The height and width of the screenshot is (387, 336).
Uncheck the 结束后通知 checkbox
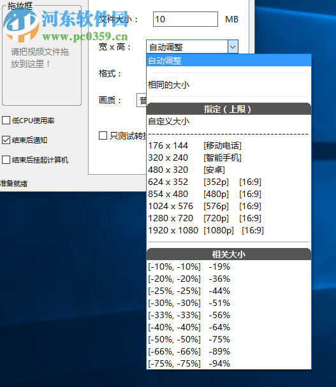(x=6, y=140)
